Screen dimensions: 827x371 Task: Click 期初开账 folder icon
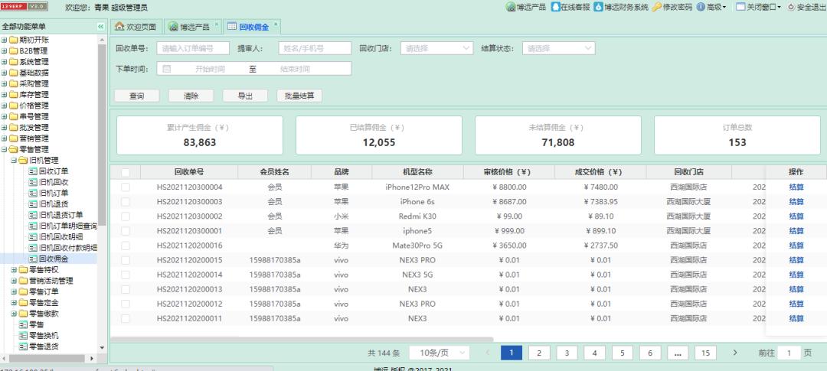(14, 40)
